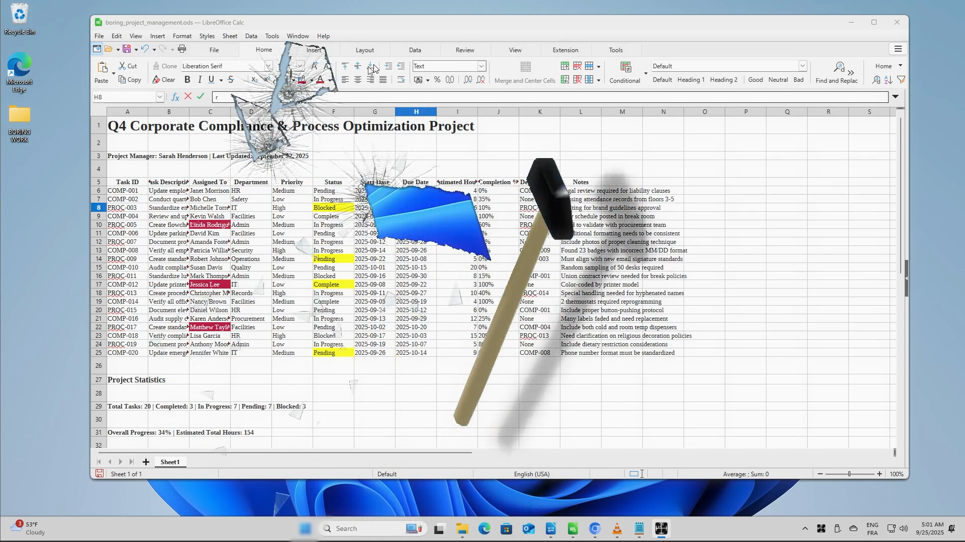Image resolution: width=965 pixels, height=542 pixels.
Task: Open the cell style Default dropdown
Action: [802, 66]
